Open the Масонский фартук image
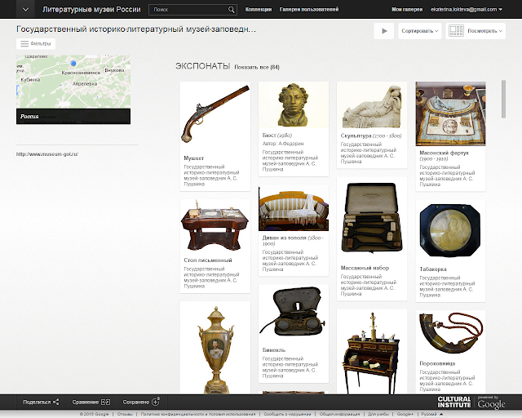The width and height of the screenshot is (522, 418). click(450, 113)
